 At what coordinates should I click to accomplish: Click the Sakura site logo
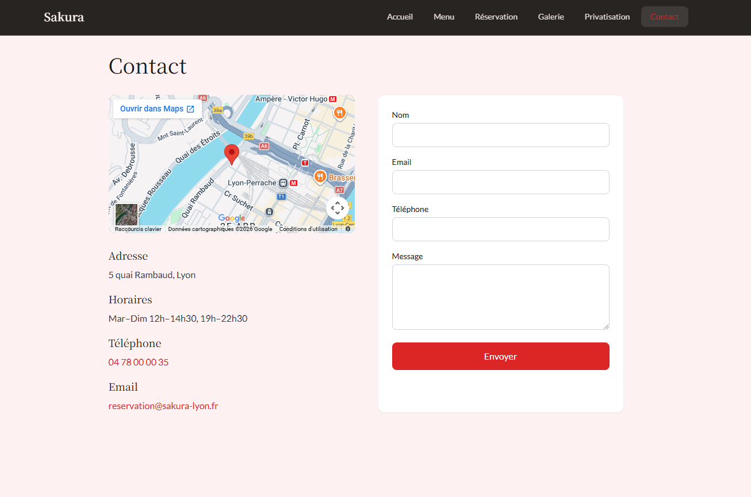pyautogui.click(x=64, y=17)
